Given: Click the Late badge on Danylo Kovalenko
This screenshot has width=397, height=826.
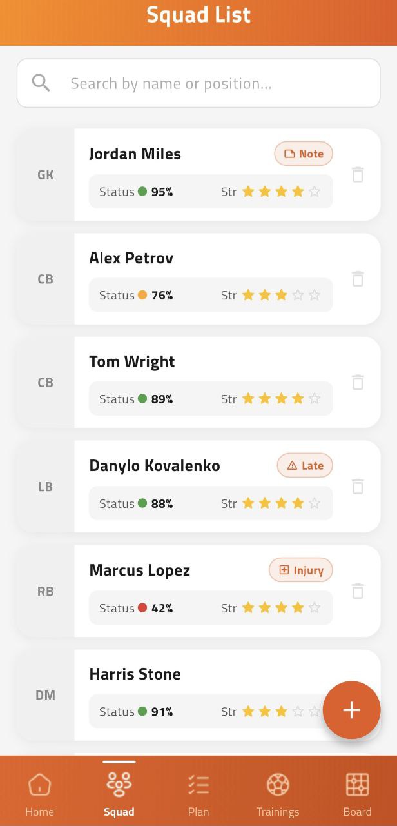Looking at the screenshot, I should (x=305, y=465).
